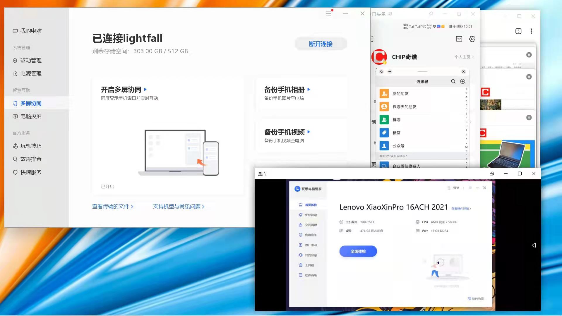
Task: Click the add-friend plus icon in 通讯录
Action: pos(463,81)
